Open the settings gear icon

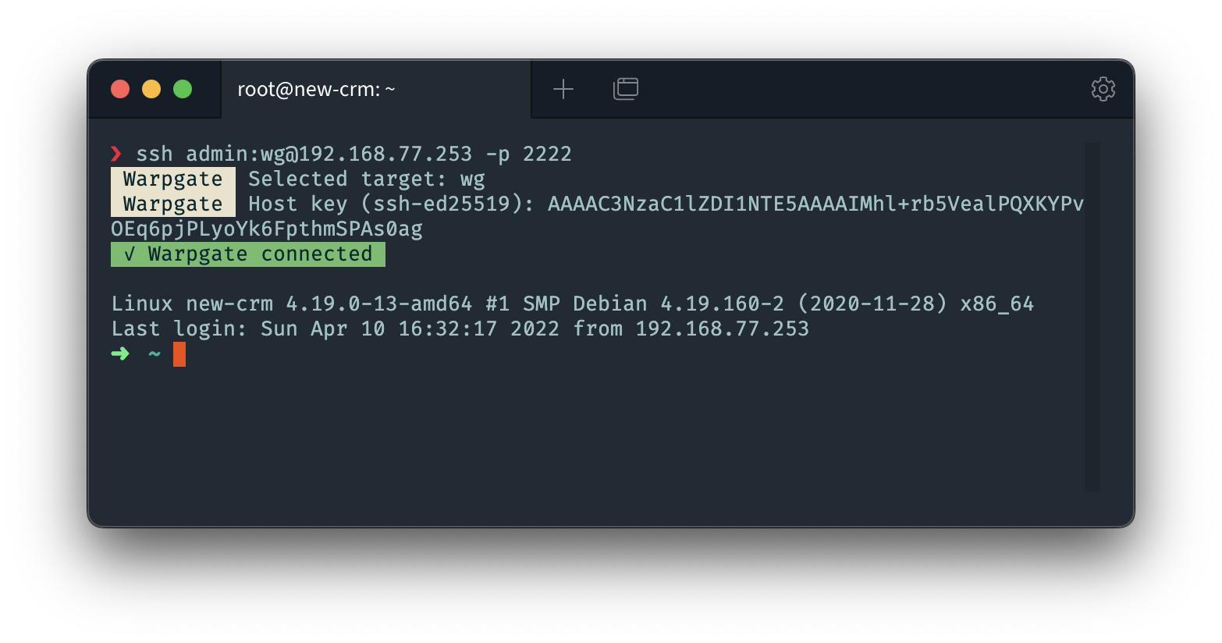click(1103, 89)
